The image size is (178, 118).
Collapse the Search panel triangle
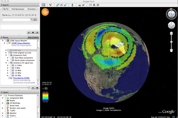click(x=2, y=5)
